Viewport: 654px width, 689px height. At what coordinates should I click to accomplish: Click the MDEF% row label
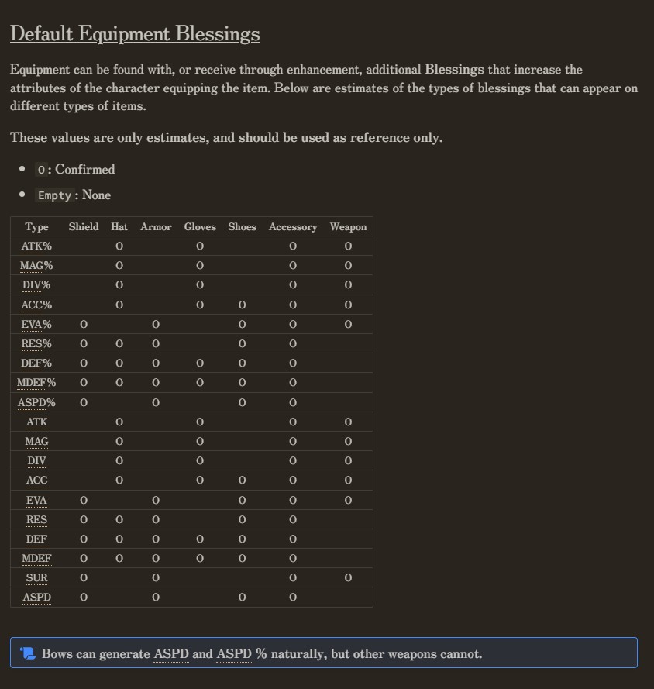click(x=36, y=382)
